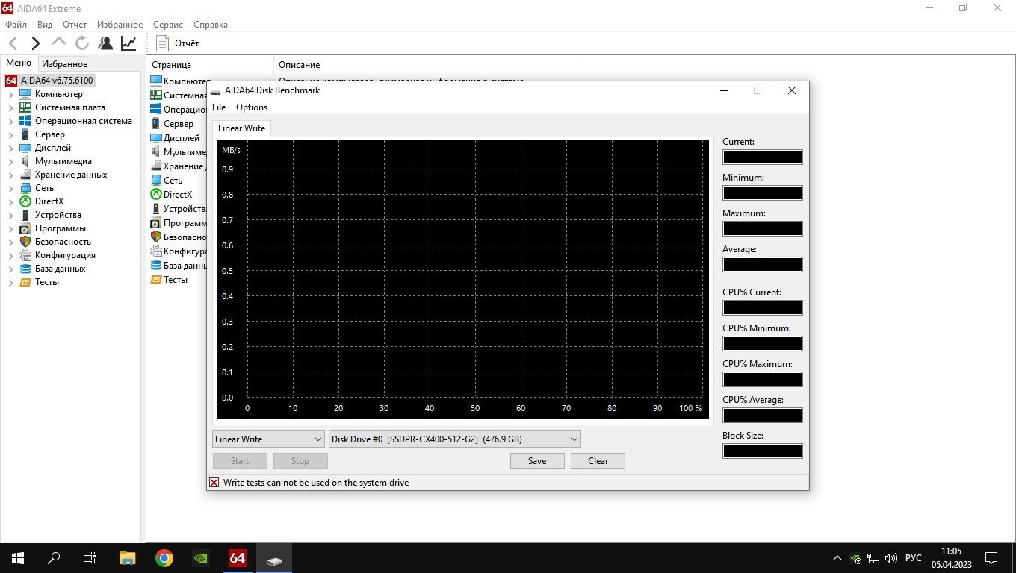
Task: Click the Тесты item in page list
Action: 176,280
